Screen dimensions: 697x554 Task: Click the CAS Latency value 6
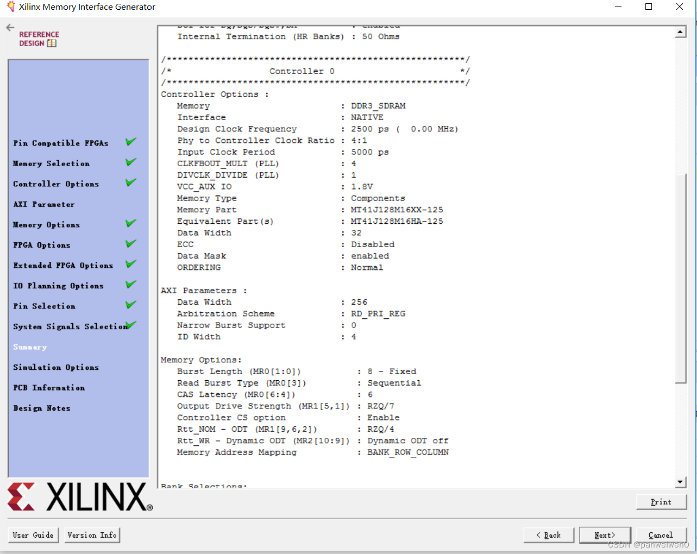pyautogui.click(x=370, y=394)
